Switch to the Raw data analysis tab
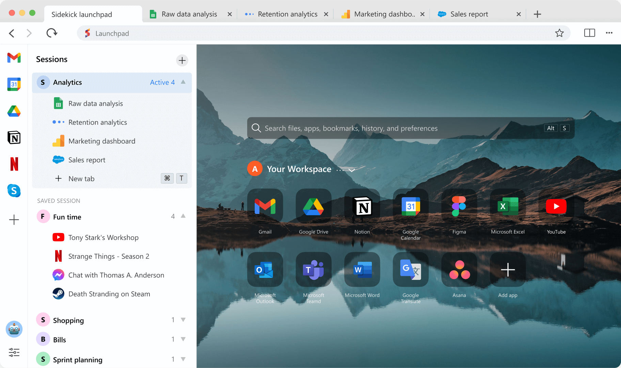Image resolution: width=621 pixels, height=368 pixels. pos(189,14)
